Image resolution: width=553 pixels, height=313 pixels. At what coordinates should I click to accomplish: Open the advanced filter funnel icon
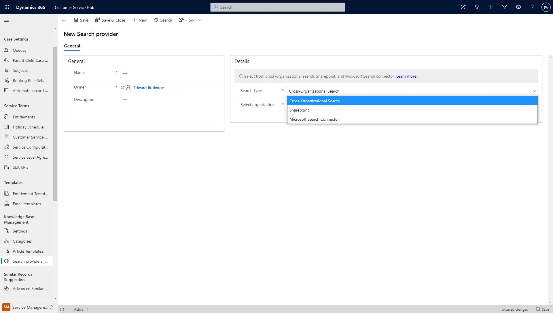(x=504, y=7)
